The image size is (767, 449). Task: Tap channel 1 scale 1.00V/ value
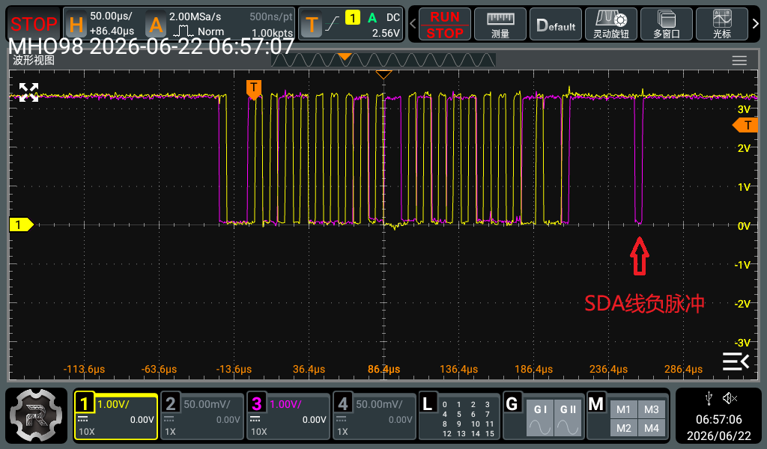[x=114, y=404]
